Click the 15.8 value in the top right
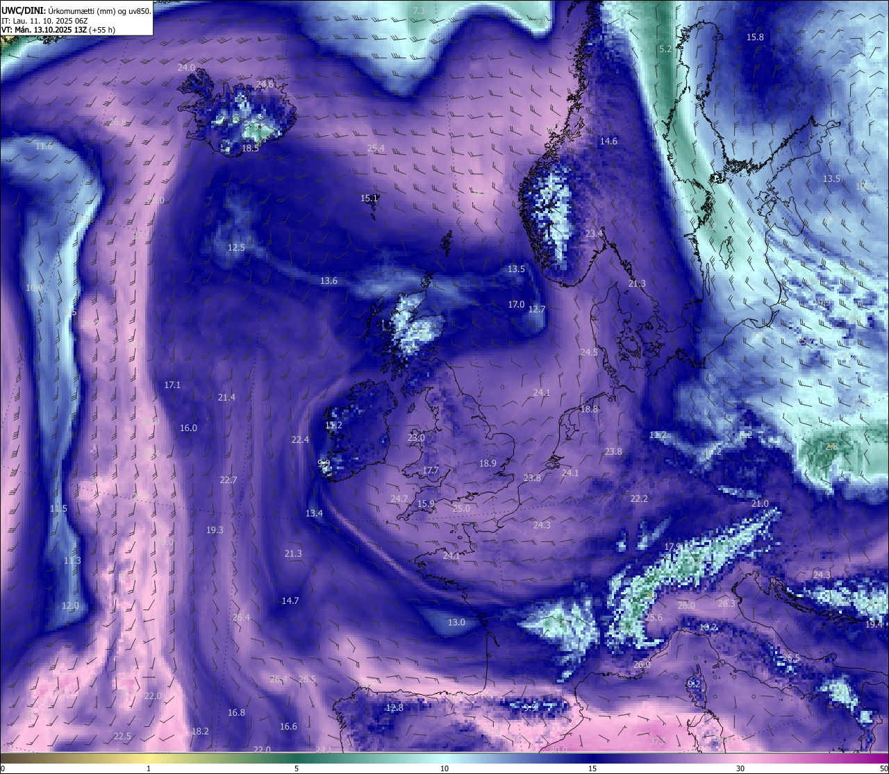The width and height of the screenshot is (889, 774). [755, 37]
